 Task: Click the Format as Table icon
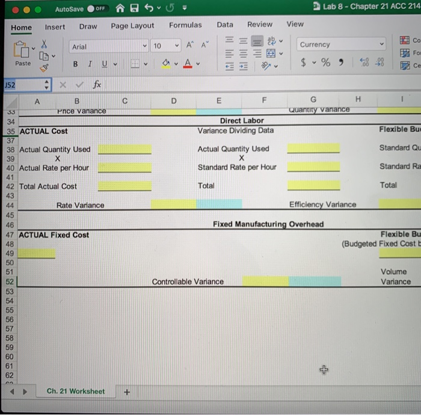click(405, 53)
